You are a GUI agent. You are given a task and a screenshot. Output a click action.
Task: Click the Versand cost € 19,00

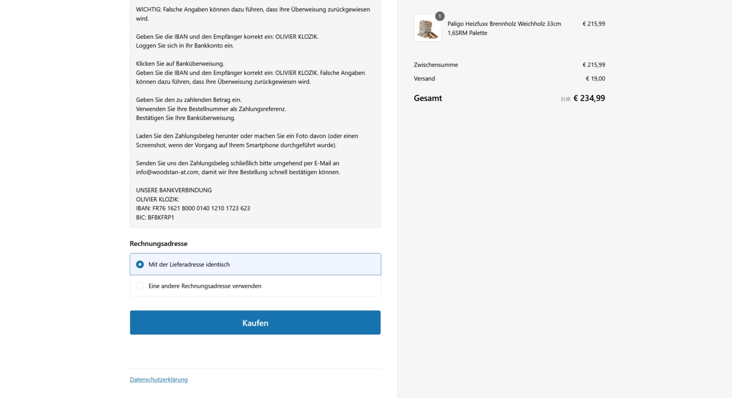tap(595, 79)
